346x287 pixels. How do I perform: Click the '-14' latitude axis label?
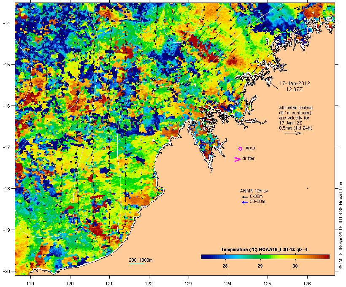pos(5,23)
